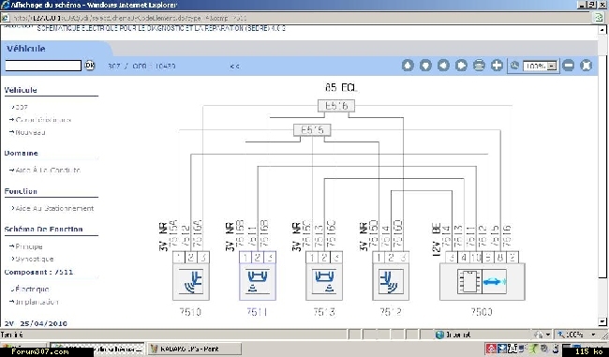
Task: Open the 100% zoom level dropdown
Action: point(552,66)
